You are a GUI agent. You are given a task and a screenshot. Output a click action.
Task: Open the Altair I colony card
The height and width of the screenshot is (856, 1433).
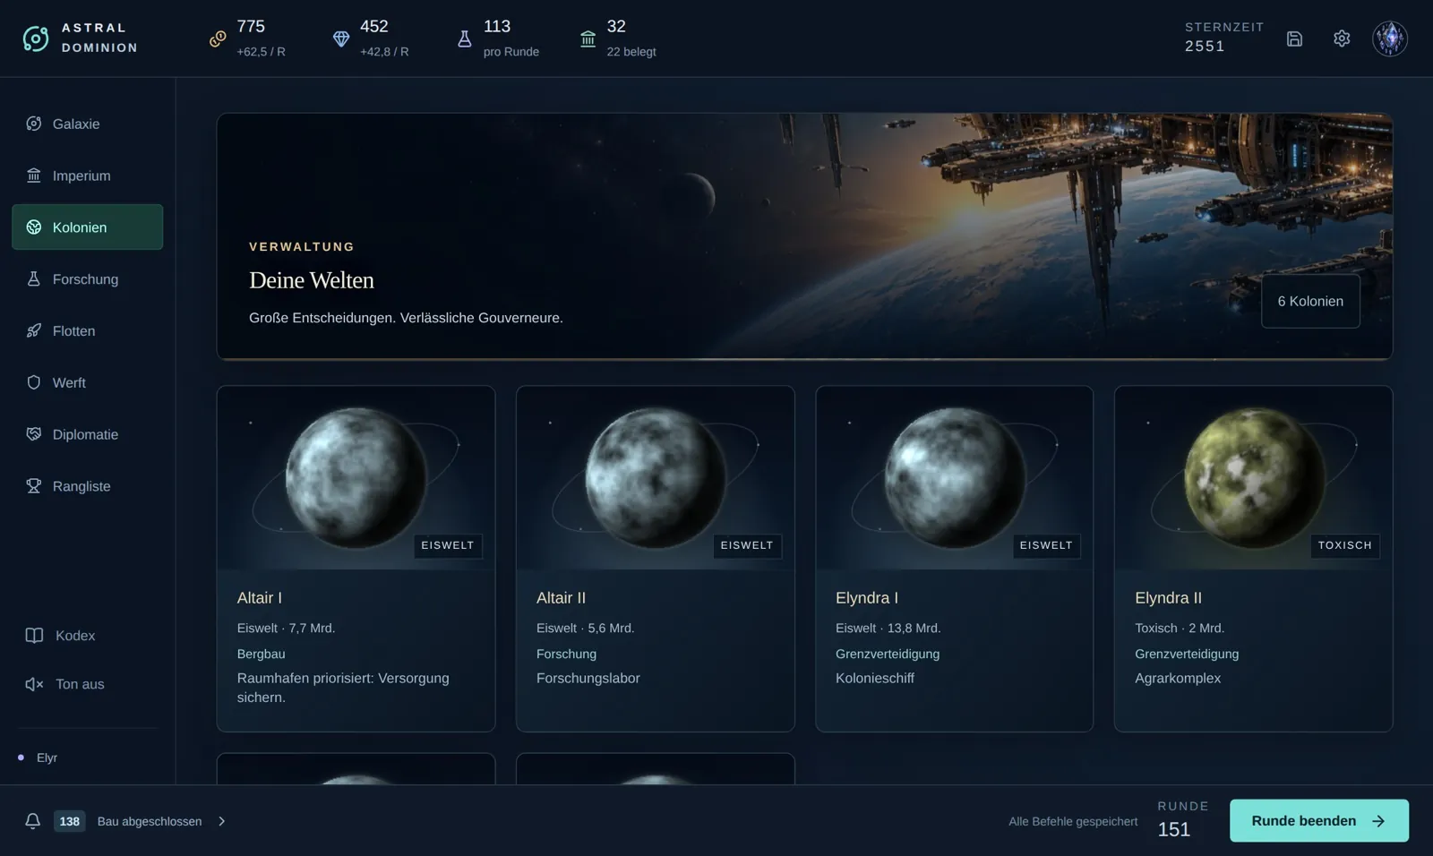tap(356, 559)
